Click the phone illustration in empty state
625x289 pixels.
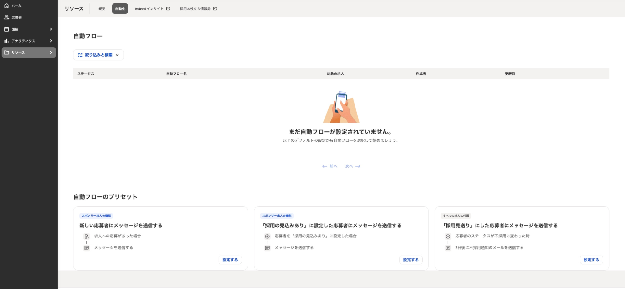[x=341, y=107]
